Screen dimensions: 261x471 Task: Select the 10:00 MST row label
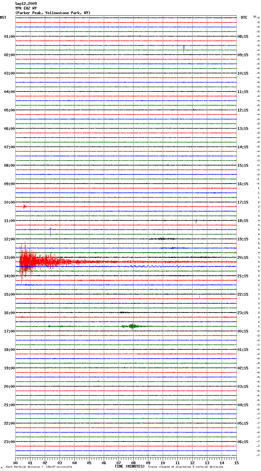pos(9,202)
